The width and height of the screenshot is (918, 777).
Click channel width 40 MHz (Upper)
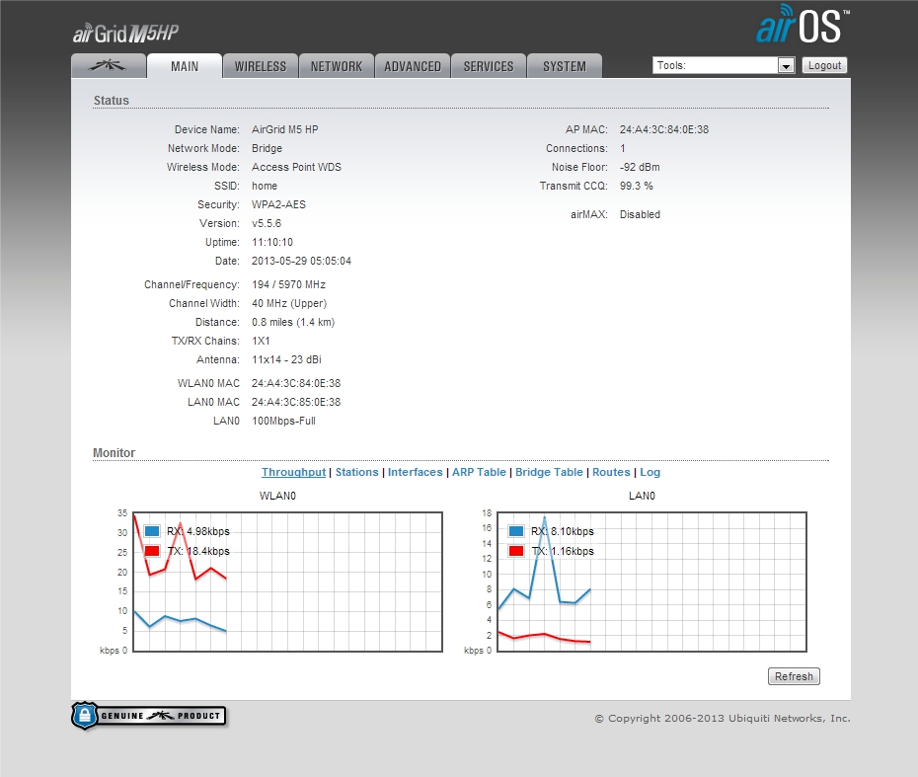click(289, 303)
